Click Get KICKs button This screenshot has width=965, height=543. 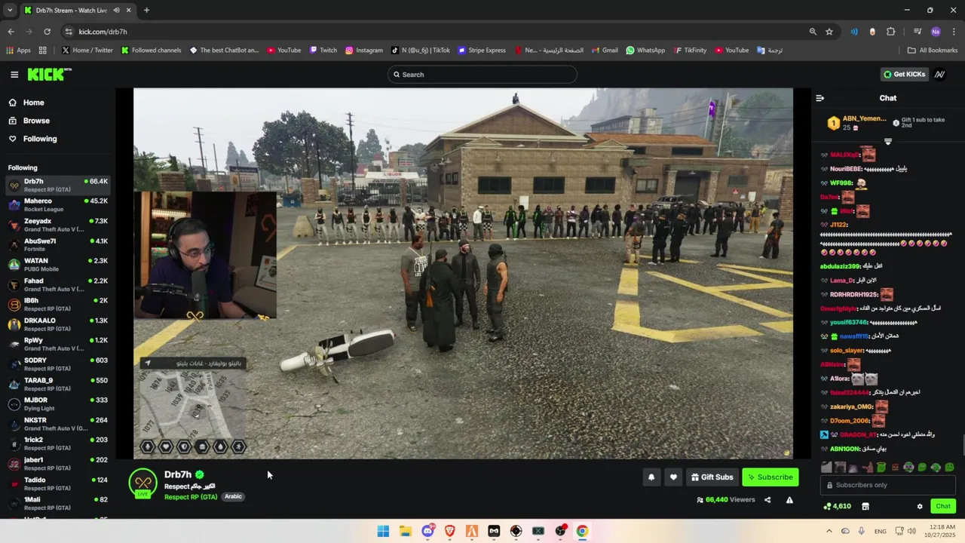[905, 75]
